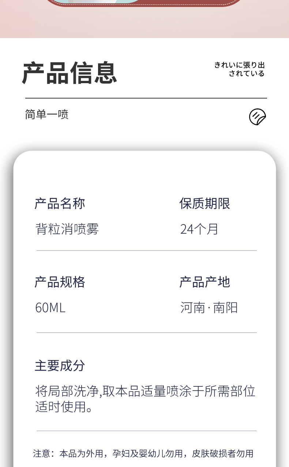289x467 pixels.
Task: Click the product image banner at top
Action: pos(144,18)
